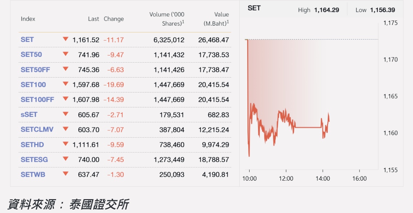This screenshot has width=413, height=213.
Task: Sort by the Last column header
Action: [x=93, y=19]
